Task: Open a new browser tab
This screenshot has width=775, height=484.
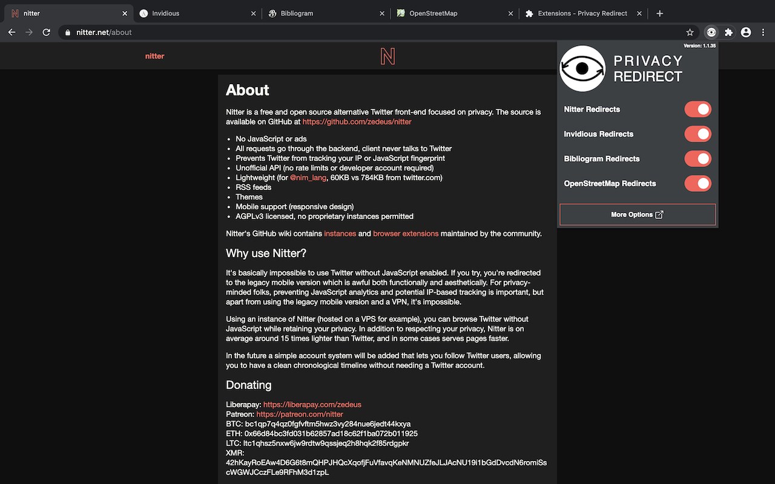Action: tap(660, 13)
